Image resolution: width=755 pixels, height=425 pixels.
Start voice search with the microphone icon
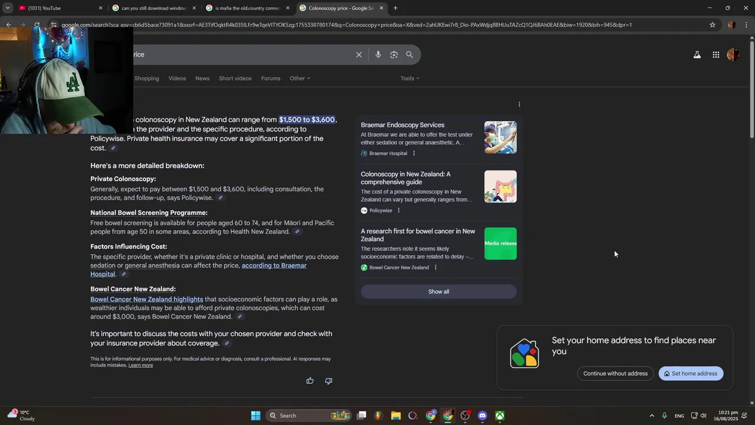[x=378, y=54]
